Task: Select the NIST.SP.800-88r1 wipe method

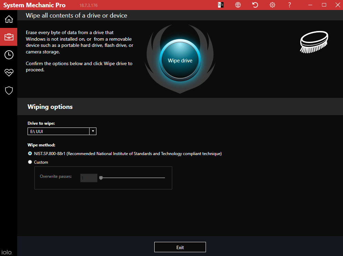Action: (x=30, y=153)
